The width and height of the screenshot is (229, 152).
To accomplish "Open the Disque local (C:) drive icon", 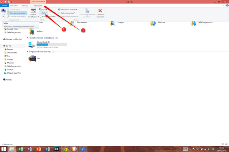I will (32, 45).
